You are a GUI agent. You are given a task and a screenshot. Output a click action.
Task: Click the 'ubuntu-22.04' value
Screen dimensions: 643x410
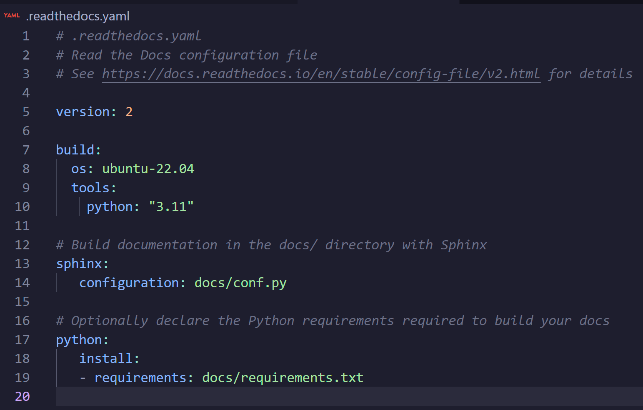148,169
